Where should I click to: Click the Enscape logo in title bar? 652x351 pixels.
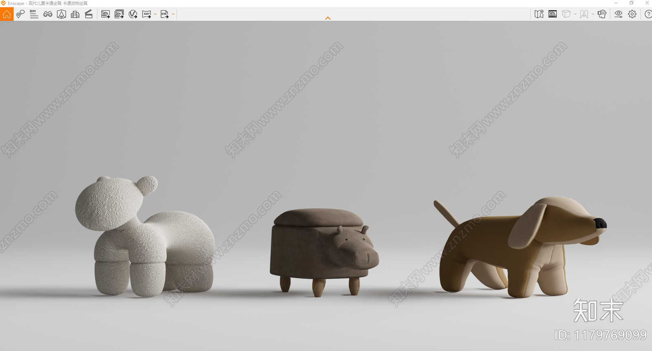3,3
